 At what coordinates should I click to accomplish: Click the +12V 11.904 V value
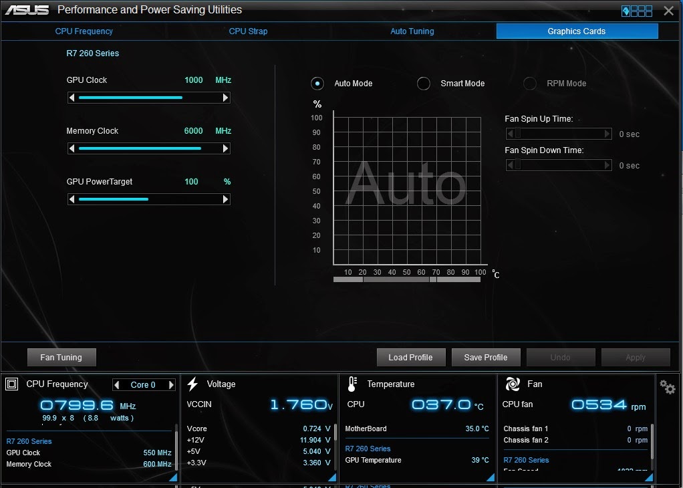(315, 440)
